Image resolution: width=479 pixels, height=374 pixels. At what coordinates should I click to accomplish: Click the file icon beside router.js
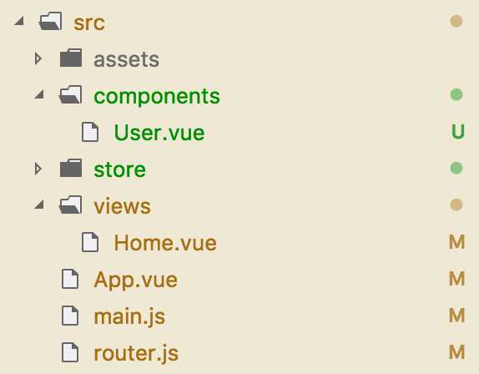tap(70, 352)
